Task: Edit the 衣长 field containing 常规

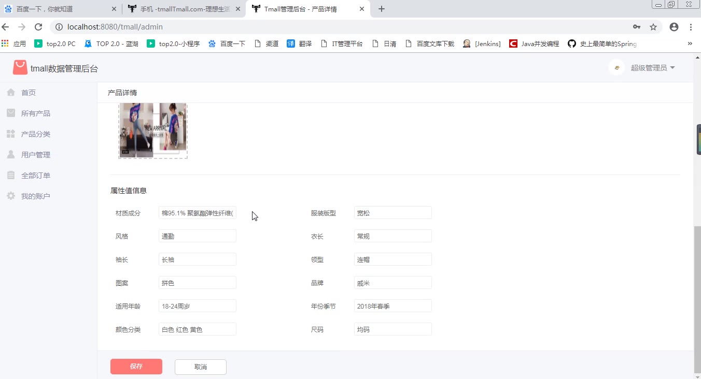Action: [393, 236]
